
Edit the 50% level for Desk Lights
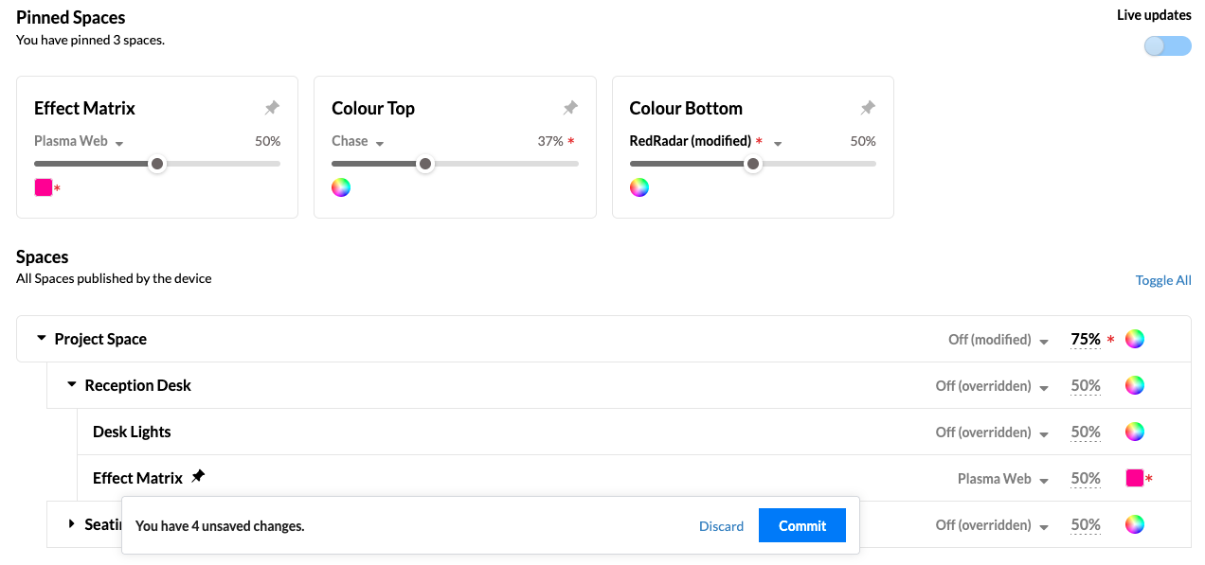(x=1086, y=432)
